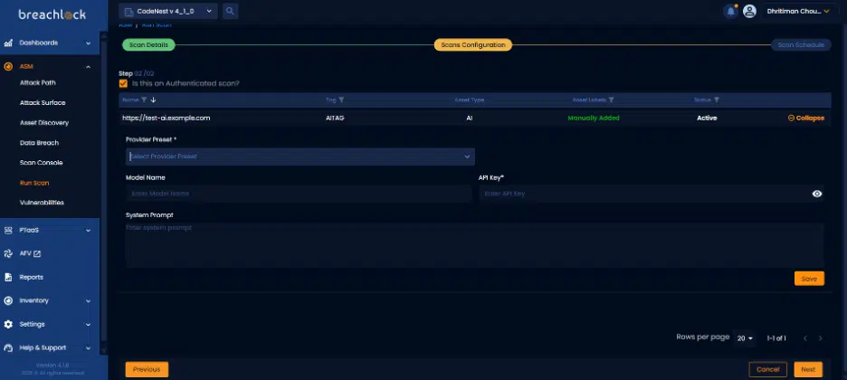
Task: Expand the Dashboards menu chevron
Action: click(x=88, y=43)
